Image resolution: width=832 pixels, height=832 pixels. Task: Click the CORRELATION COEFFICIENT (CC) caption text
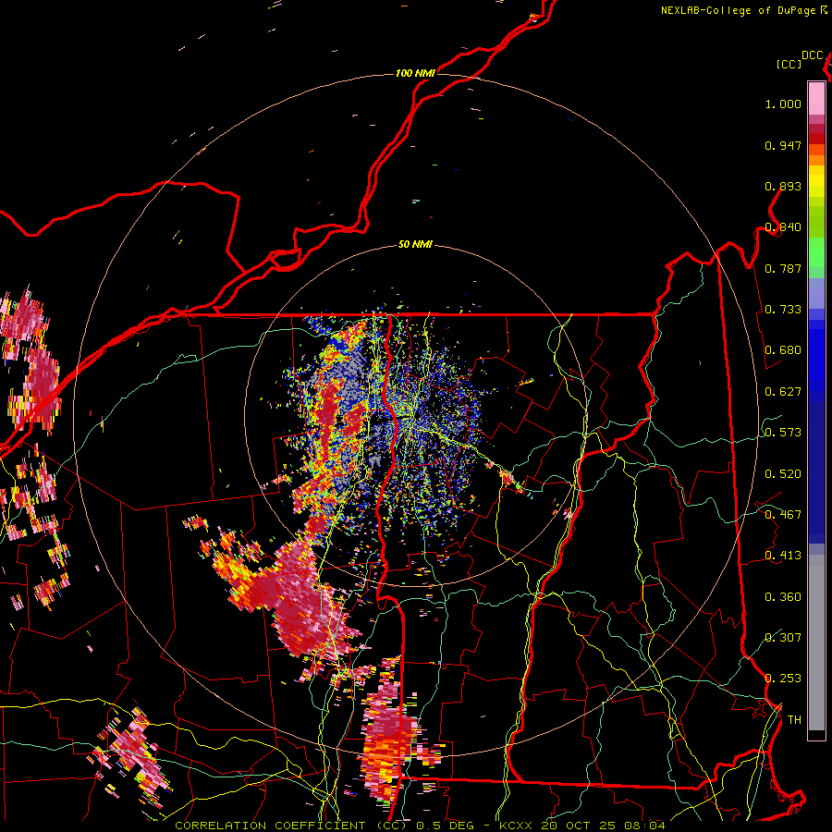pos(291,826)
